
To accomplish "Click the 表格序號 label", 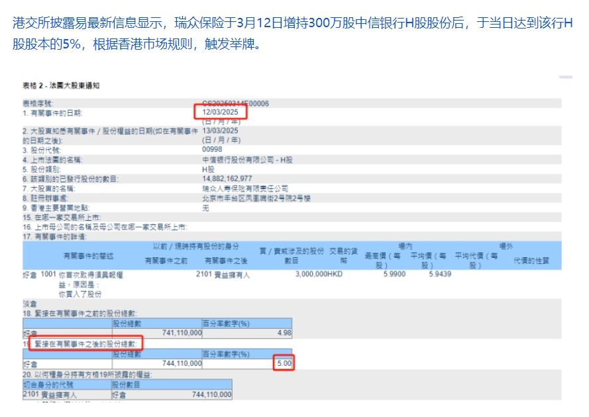I will [38, 103].
